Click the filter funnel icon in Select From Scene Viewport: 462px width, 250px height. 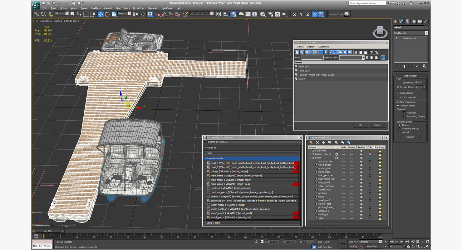pos(371,52)
